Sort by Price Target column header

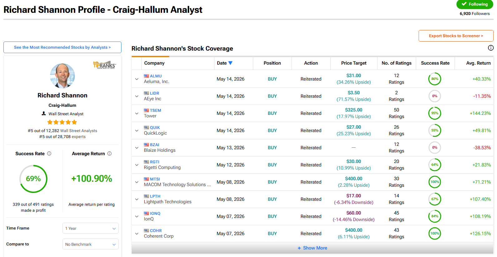[x=354, y=63]
